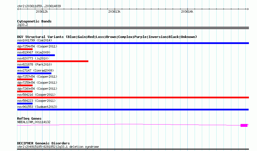
Task: Click the nsv821878 (Park2010) blue bar
Action: click(x=23, y=67)
